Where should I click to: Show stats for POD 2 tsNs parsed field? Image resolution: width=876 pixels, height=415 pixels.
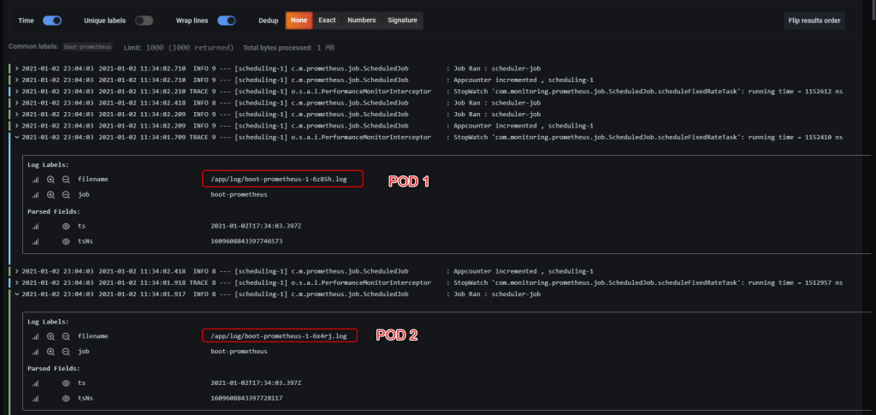click(x=36, y=398)
